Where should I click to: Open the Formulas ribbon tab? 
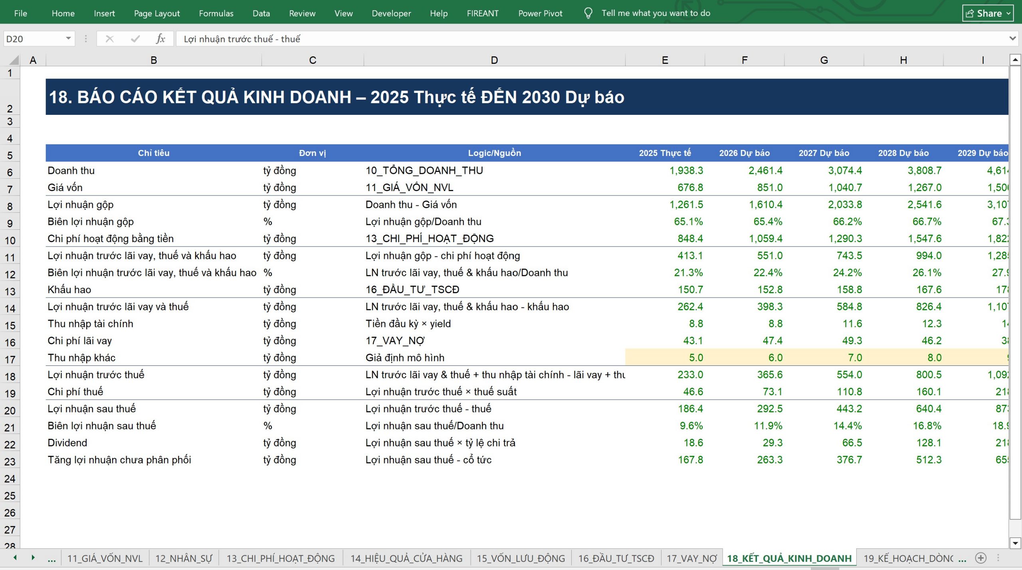pos(216,13)
